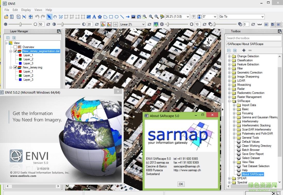Click the Zoom In magnifier icon

151,17
